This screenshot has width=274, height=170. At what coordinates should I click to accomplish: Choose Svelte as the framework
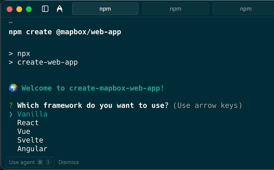(30, 140)
